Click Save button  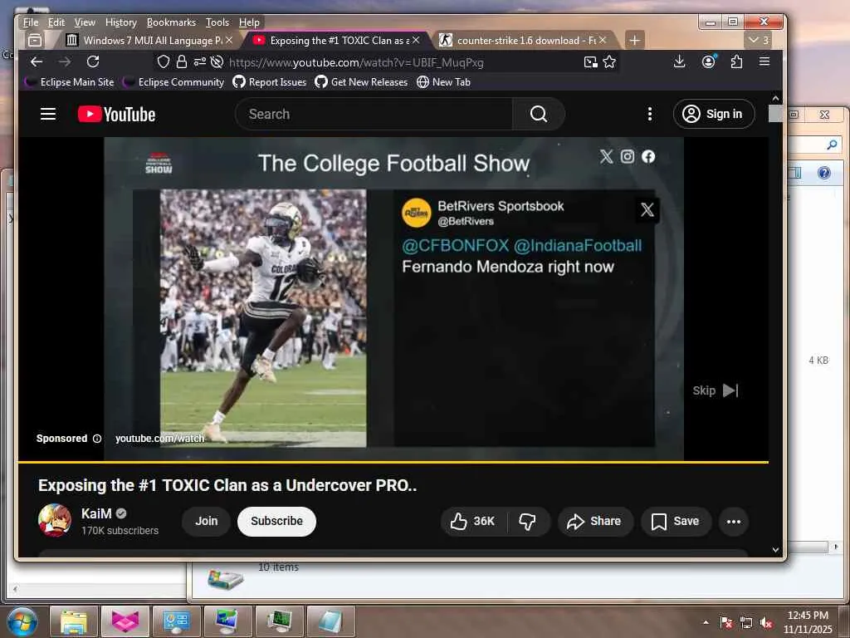pos(676,522)
